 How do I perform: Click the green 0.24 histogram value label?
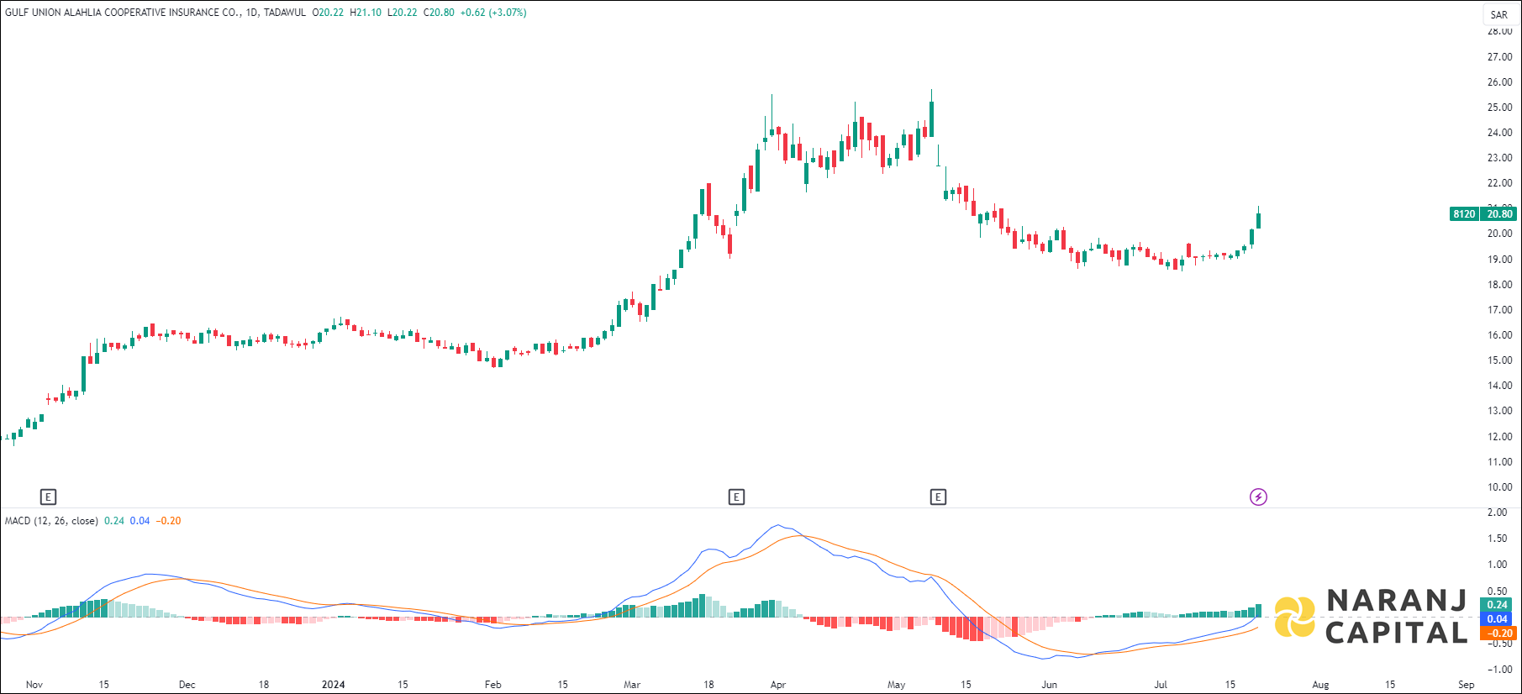1498,605
